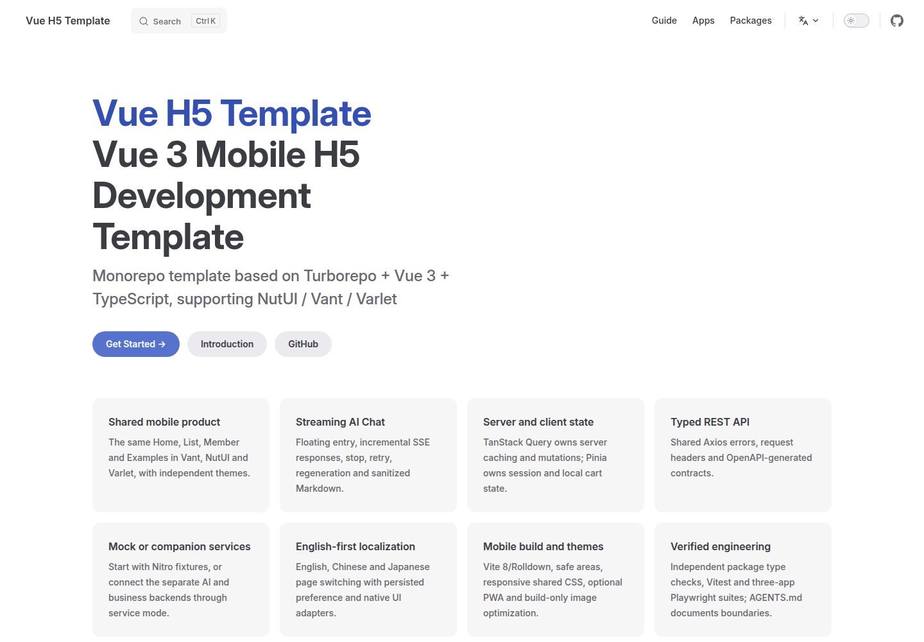Open the Search field

click(179, 21)
